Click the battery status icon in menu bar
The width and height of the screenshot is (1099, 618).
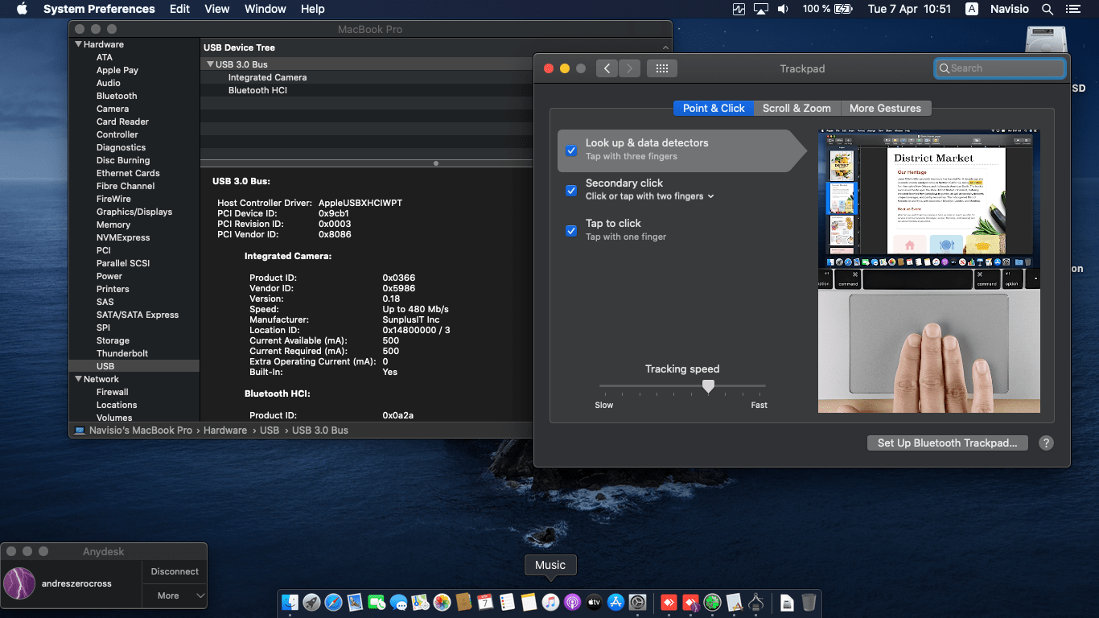[843, 9]
